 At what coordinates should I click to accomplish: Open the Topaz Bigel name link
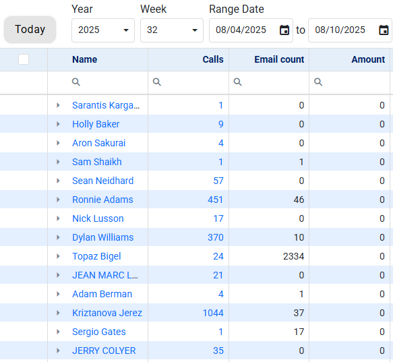(96, 256)
